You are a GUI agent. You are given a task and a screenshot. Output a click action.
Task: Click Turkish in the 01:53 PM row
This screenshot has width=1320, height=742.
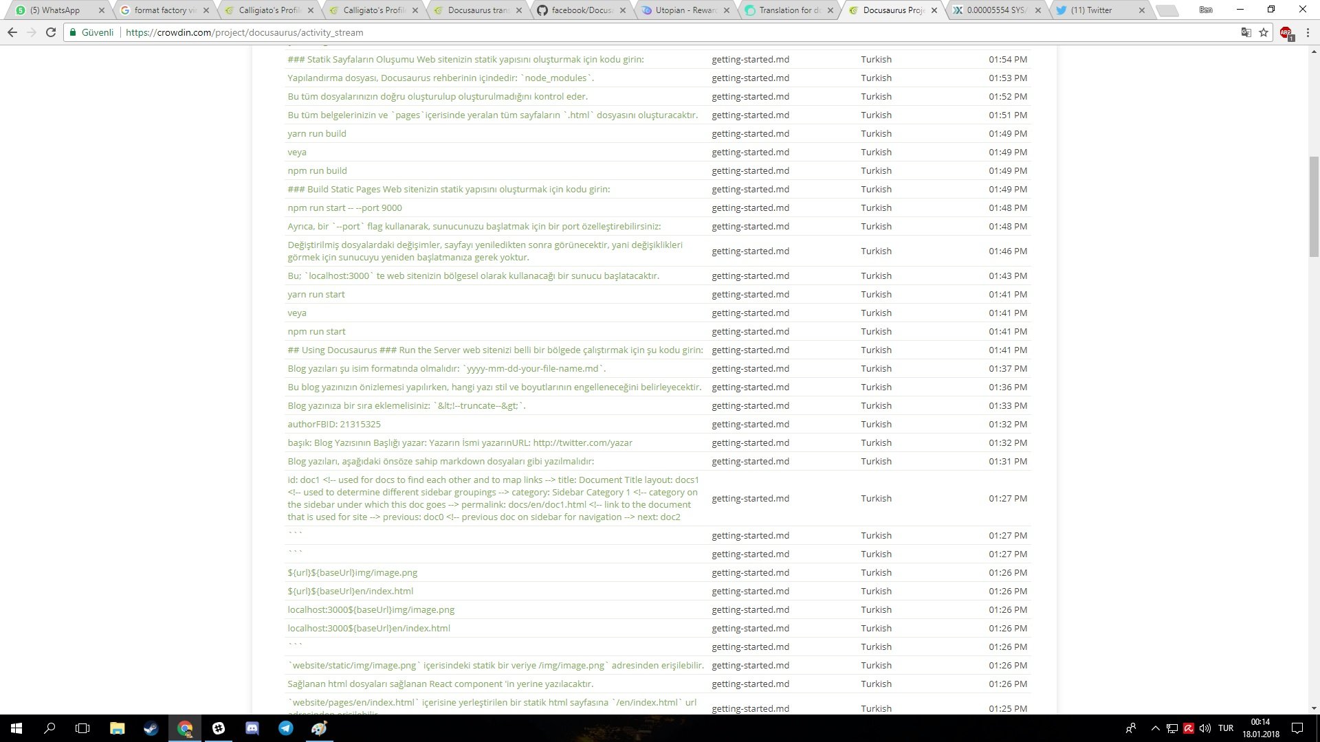point(876,78)
